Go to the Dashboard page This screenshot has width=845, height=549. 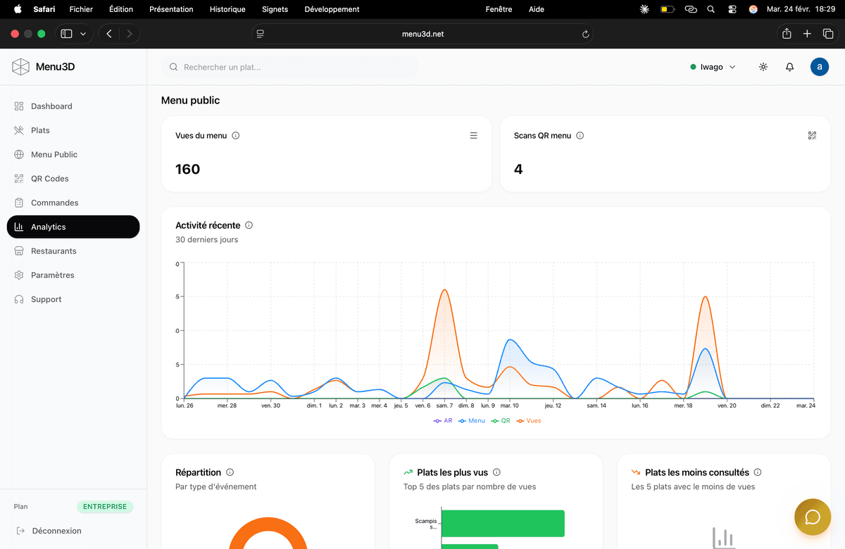click(x=51, y=106)
